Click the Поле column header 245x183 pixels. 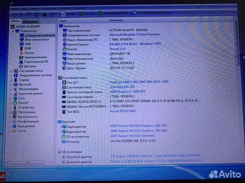click(x=83, y=21)
